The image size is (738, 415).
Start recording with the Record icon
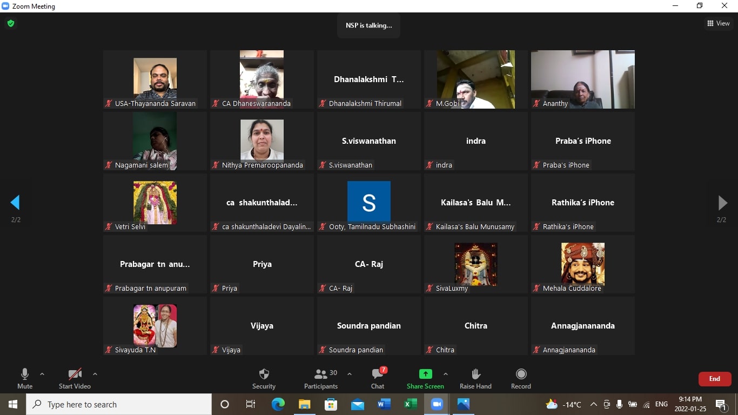[521, 374]
